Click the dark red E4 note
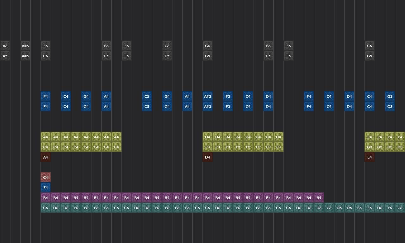This screenshot has width=405, height=243. coord(370,157)
